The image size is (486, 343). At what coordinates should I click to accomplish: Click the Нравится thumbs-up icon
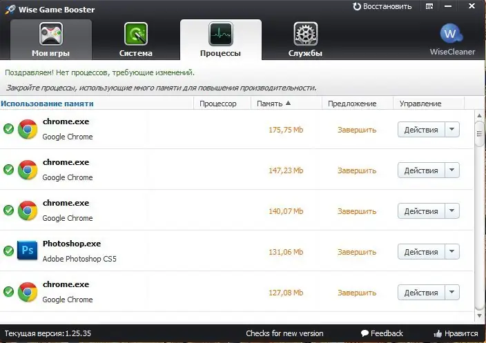click(x=437, y=334)
